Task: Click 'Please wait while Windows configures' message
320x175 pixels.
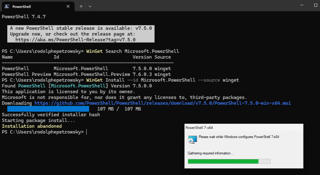Action: (239, 137)
